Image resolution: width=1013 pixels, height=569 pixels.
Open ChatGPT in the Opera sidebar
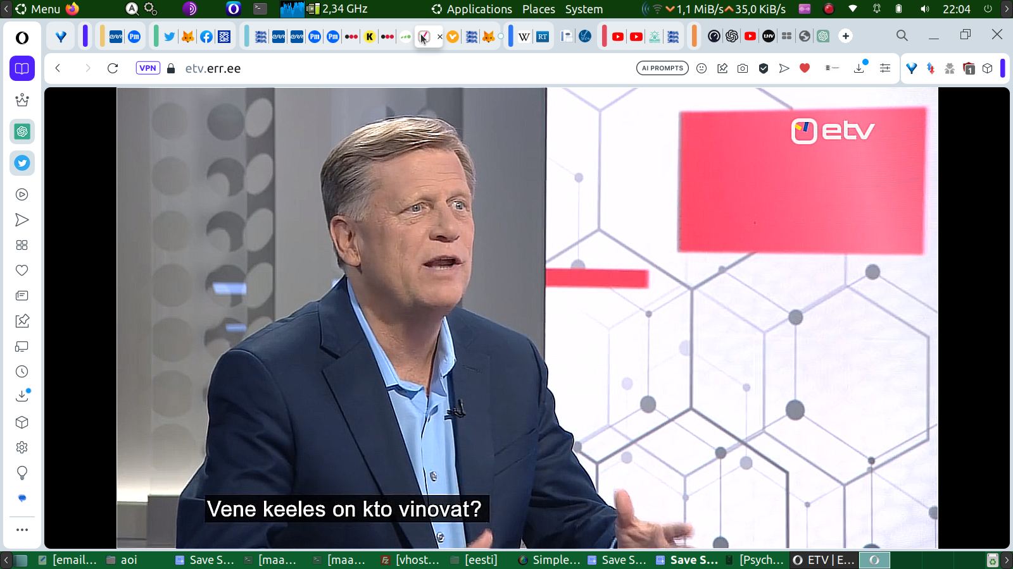[22, 132]
